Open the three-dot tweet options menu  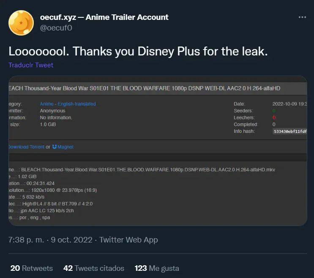tap(302, 17)
